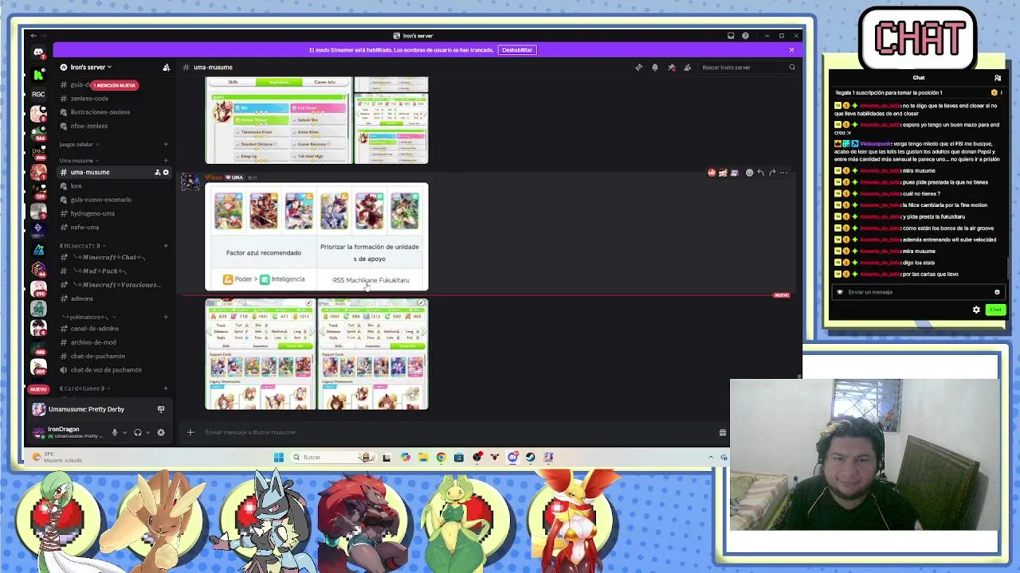Forward the message with the forward icon

[x=772, y=173]
